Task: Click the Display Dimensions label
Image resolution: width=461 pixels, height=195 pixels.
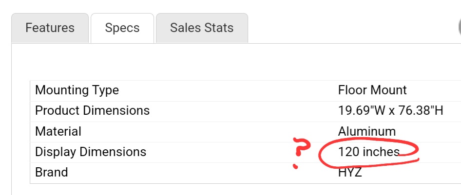Action: pyautogui.click(x=91, y=152)
